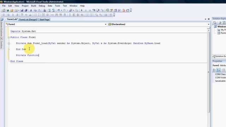Select the Form1.vb code tab

(12, 19)
